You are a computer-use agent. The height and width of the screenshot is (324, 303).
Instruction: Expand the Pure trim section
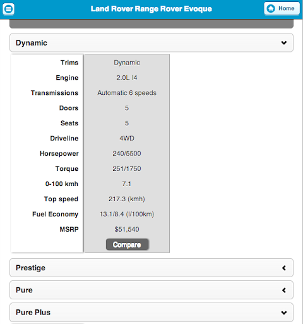pyautogui.click(x=151, y=290)
